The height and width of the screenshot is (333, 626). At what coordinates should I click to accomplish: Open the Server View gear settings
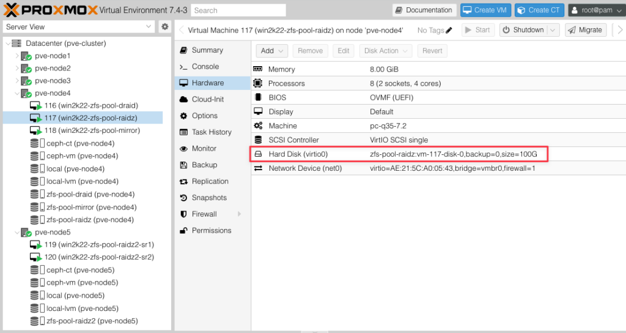[164, 27]
